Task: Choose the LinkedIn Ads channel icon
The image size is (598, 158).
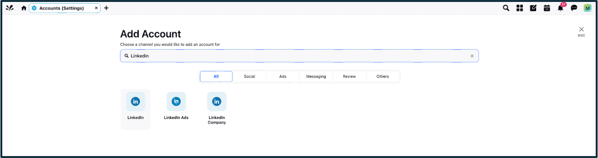Action: click(176, 101)
